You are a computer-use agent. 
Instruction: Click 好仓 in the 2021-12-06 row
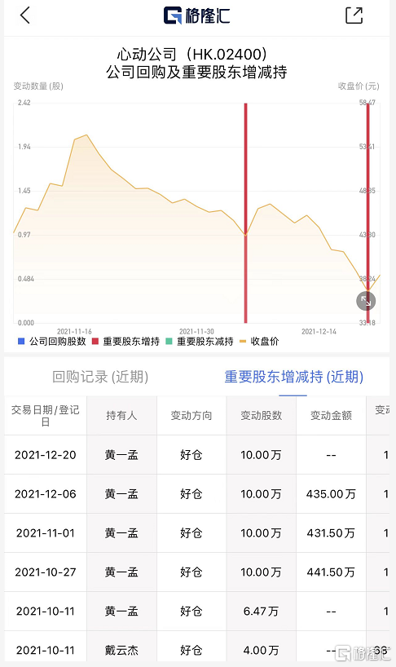pyautogui.click(x=191, y=494)
